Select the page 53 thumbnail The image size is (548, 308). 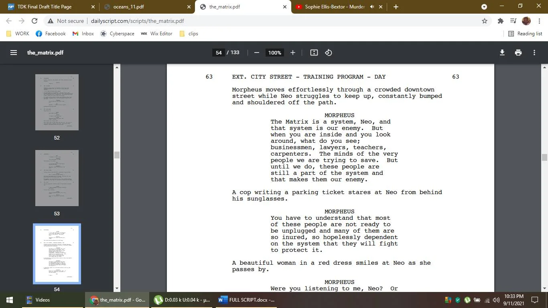pyautogui.click(x=57, y=178)
